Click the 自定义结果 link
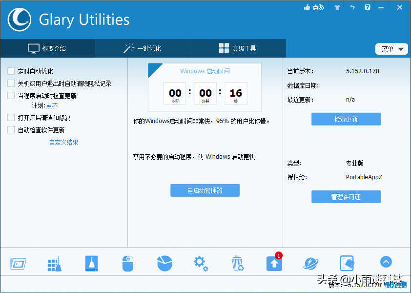The image size is (411, 293). point(63,142)
